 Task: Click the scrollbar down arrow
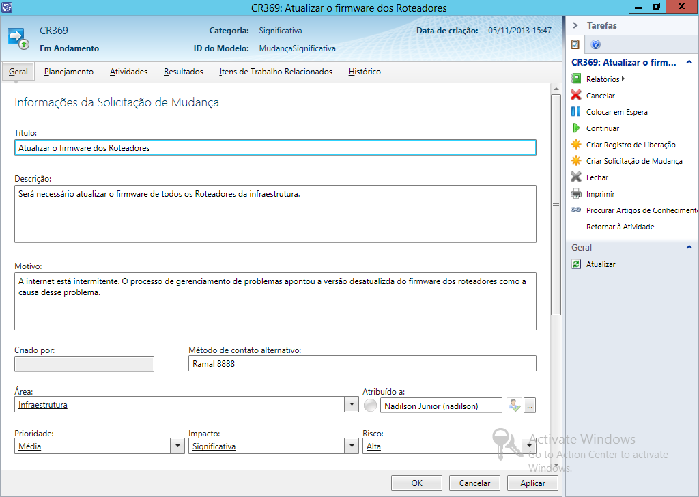tap(556, 465)
